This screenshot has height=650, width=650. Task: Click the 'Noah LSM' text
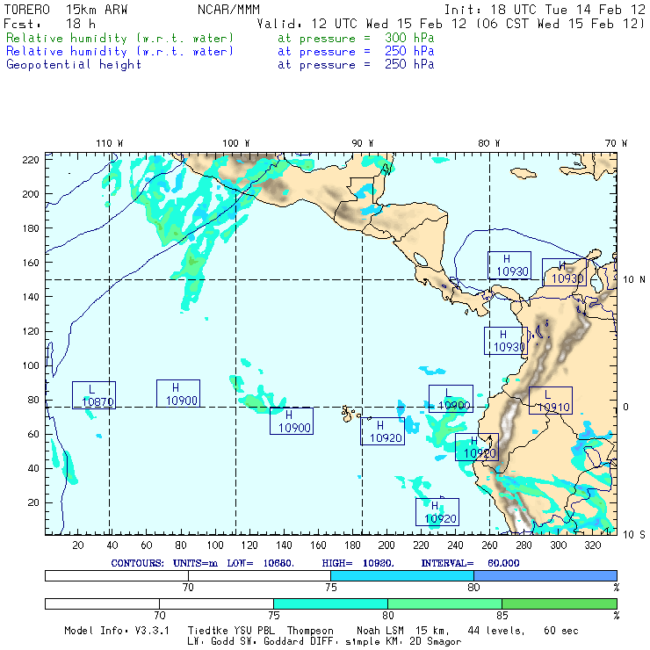(x=380, y=631)
